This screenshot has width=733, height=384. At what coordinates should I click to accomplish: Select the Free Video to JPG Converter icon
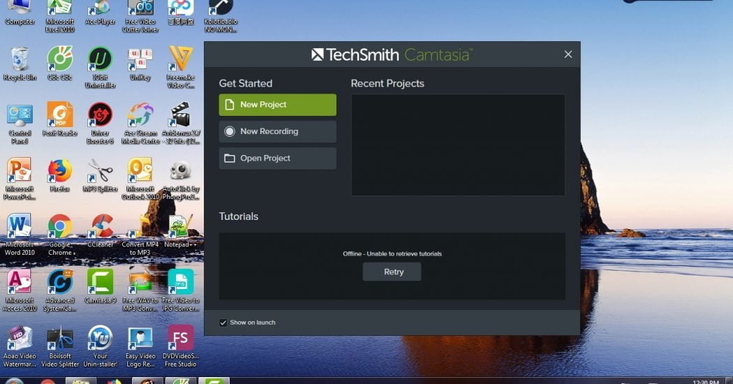(x=180, y=290)
